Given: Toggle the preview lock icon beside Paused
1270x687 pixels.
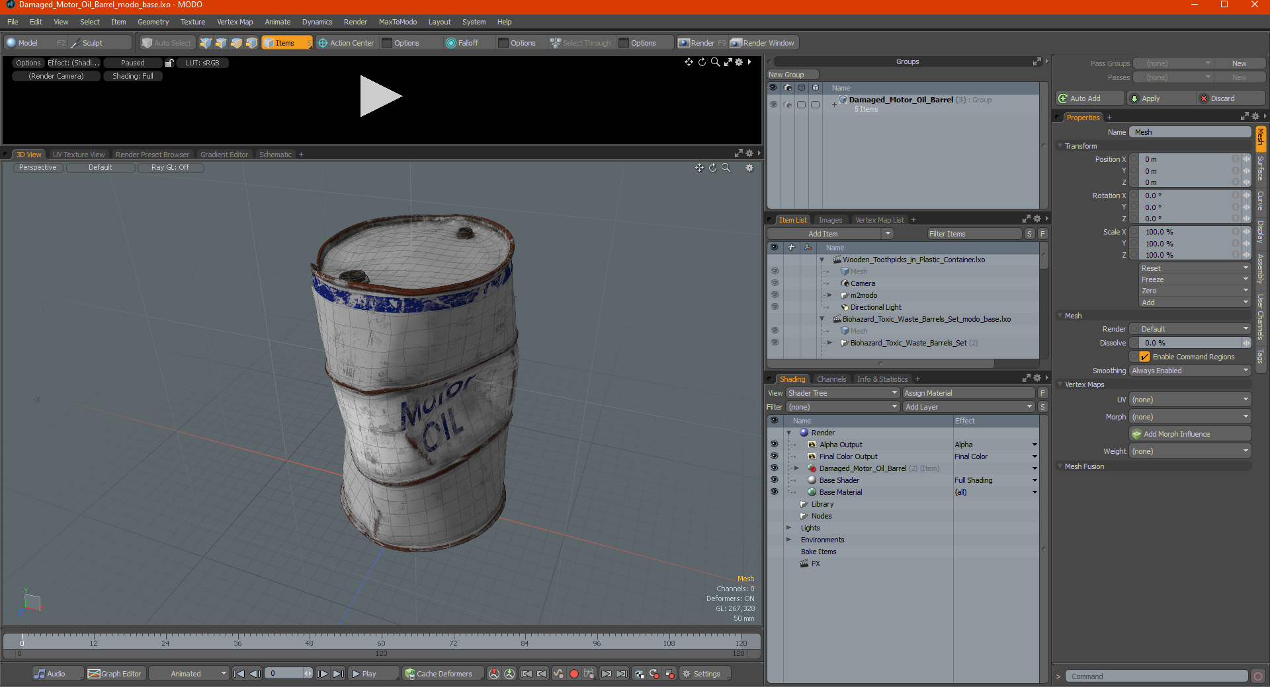Looking at the screenshot, I should click(x=169, y=63).
